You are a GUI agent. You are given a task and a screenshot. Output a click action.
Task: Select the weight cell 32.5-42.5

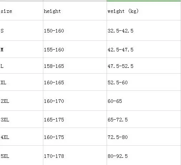coord(144,30)
